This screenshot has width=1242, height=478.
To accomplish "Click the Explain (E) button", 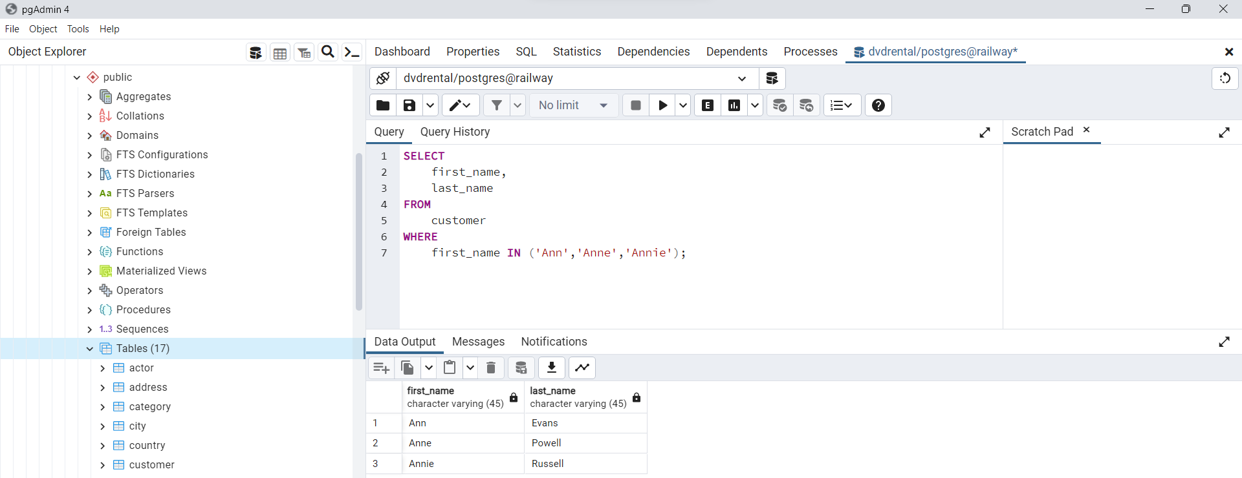I will click(708, 105).
